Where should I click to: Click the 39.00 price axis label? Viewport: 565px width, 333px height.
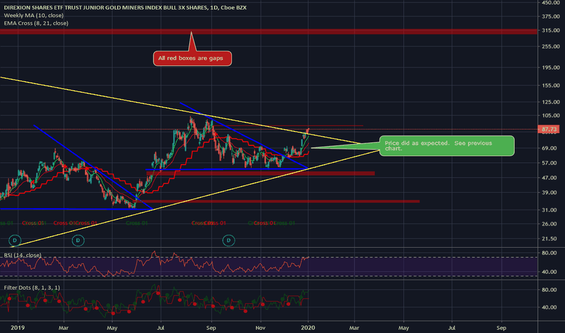click(x=550, y=193)
